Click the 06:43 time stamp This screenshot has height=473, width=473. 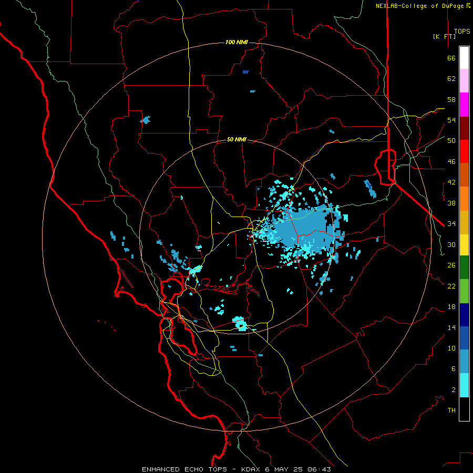[319, 469]
